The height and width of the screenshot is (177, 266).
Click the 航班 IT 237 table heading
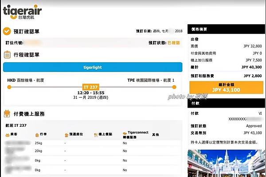coord(16,125)
